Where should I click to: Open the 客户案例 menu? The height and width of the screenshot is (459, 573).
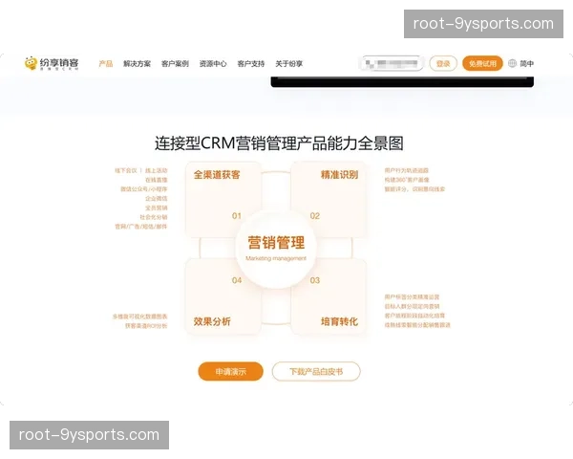click(175, 64)
